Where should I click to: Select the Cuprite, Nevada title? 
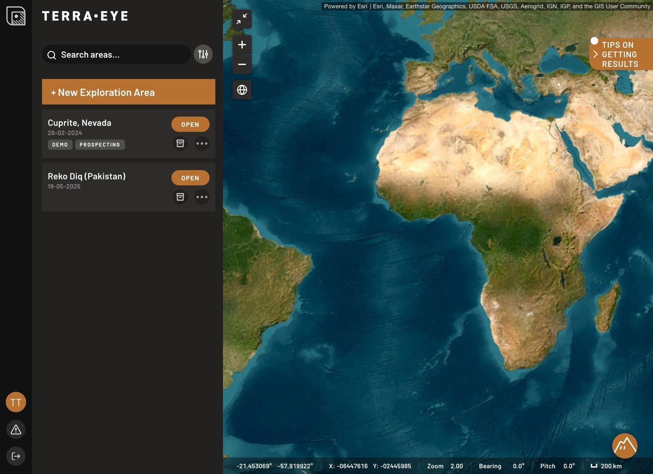(x=80, y=123)
